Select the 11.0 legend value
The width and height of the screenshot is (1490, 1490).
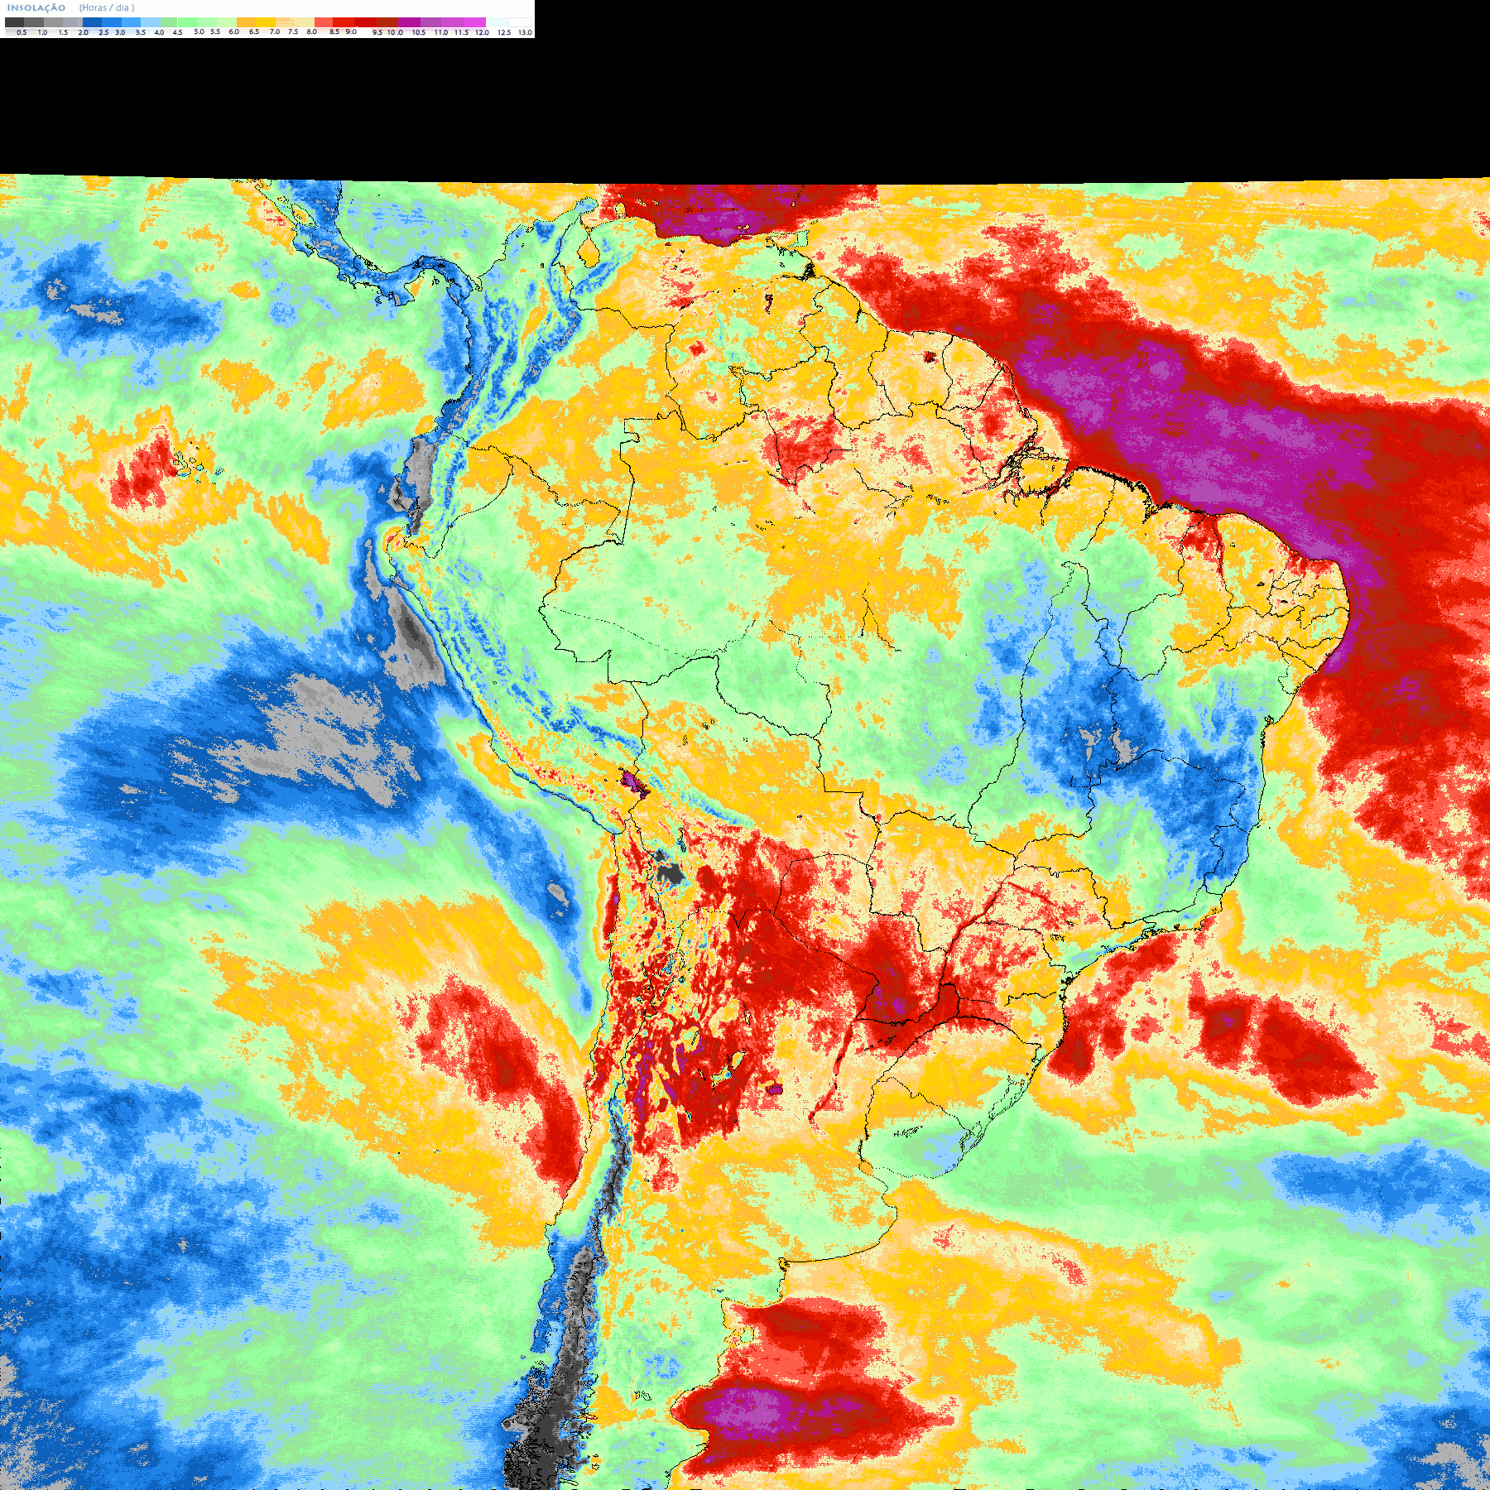click(x=441, y=32)
